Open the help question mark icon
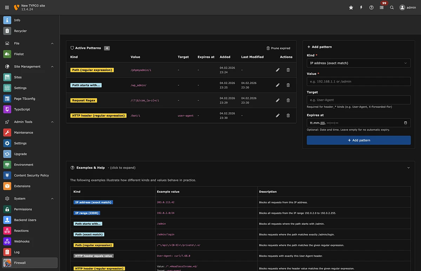This screenshot has width=421, height=271. [371, 7]
